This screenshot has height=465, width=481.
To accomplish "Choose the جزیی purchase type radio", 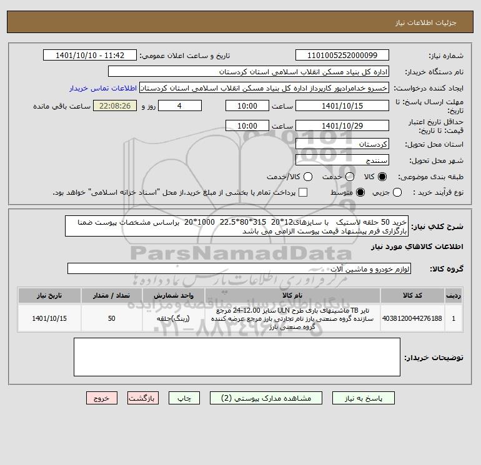I will (x=397, y=192).
